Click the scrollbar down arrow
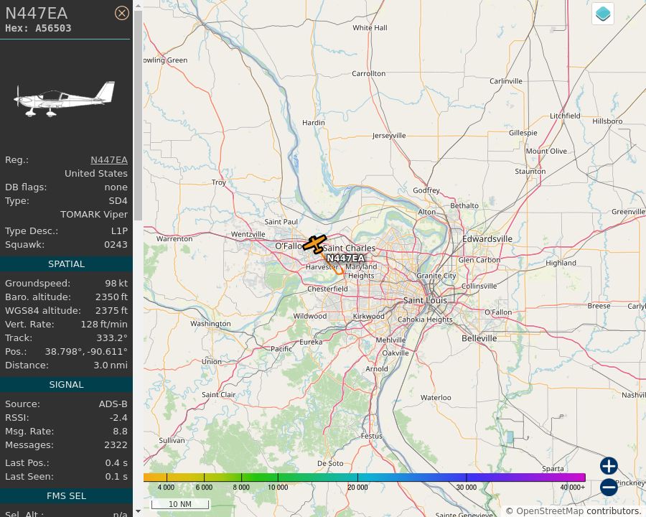The image size is (646, 517). [x=138, y=512]
